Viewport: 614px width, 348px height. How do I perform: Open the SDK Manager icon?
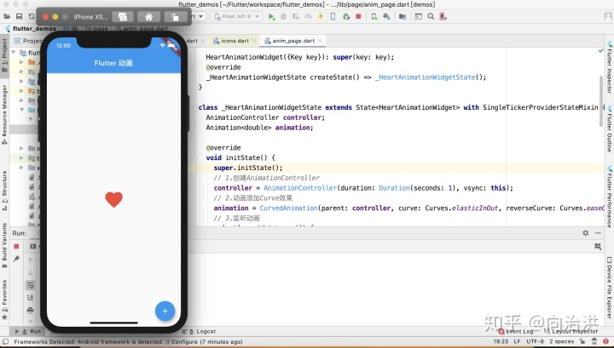coord(386,16)
